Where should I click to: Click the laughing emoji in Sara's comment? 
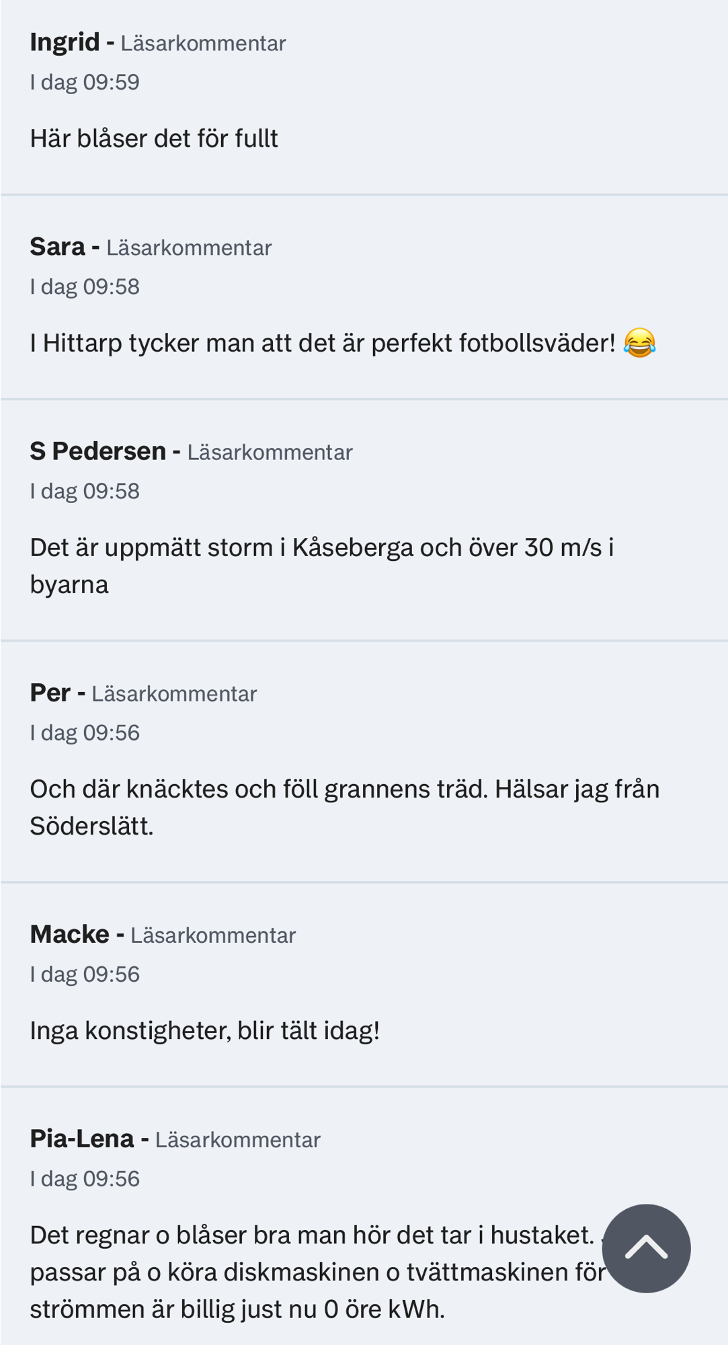[639, 343]
